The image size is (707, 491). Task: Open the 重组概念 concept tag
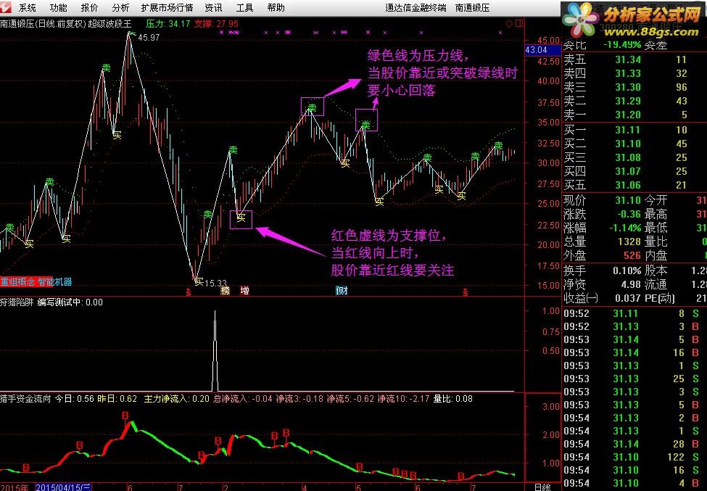17,282
